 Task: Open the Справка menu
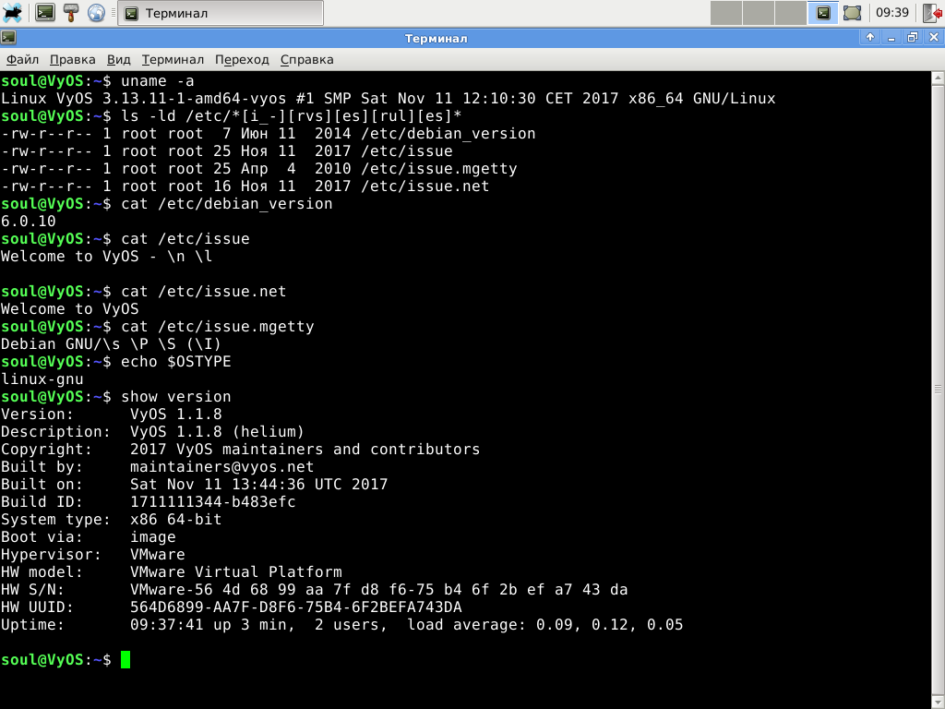pyautogui.click(x=306, y=60)
